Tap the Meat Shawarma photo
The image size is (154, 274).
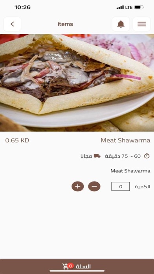tap(77, 83)
